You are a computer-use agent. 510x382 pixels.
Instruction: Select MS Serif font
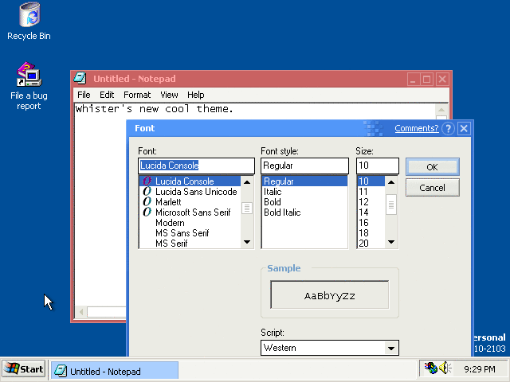tap(190, 244)
